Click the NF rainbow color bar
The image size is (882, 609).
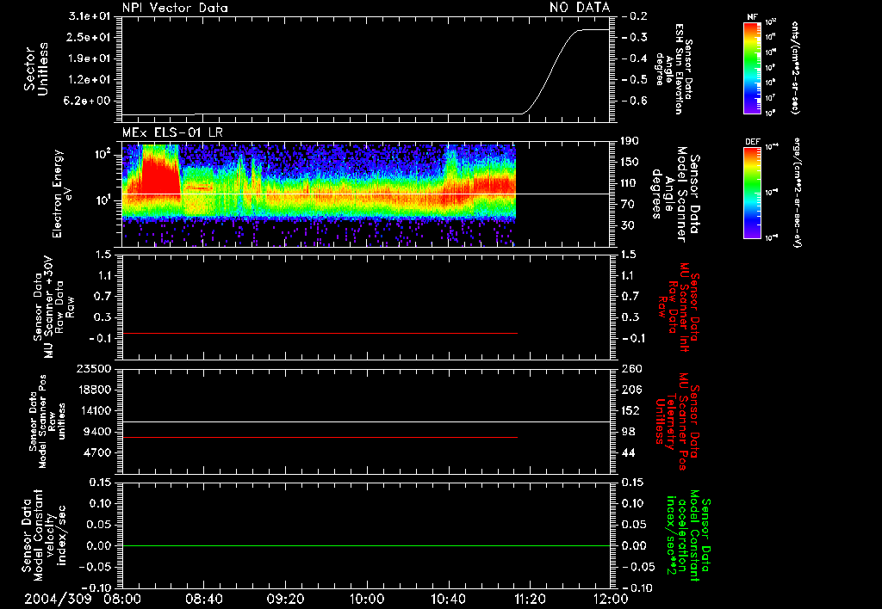coord(752,67)
